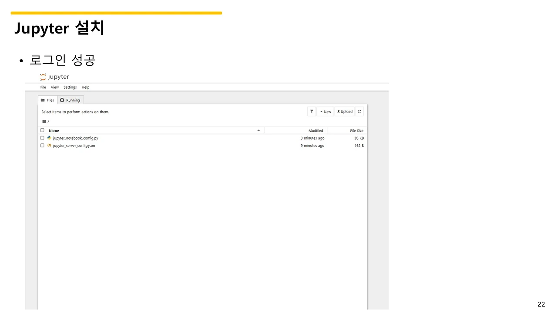Click the JSON icon beside jupyter_server_config.json
557x313 pixels.
[x=49, y=145]
